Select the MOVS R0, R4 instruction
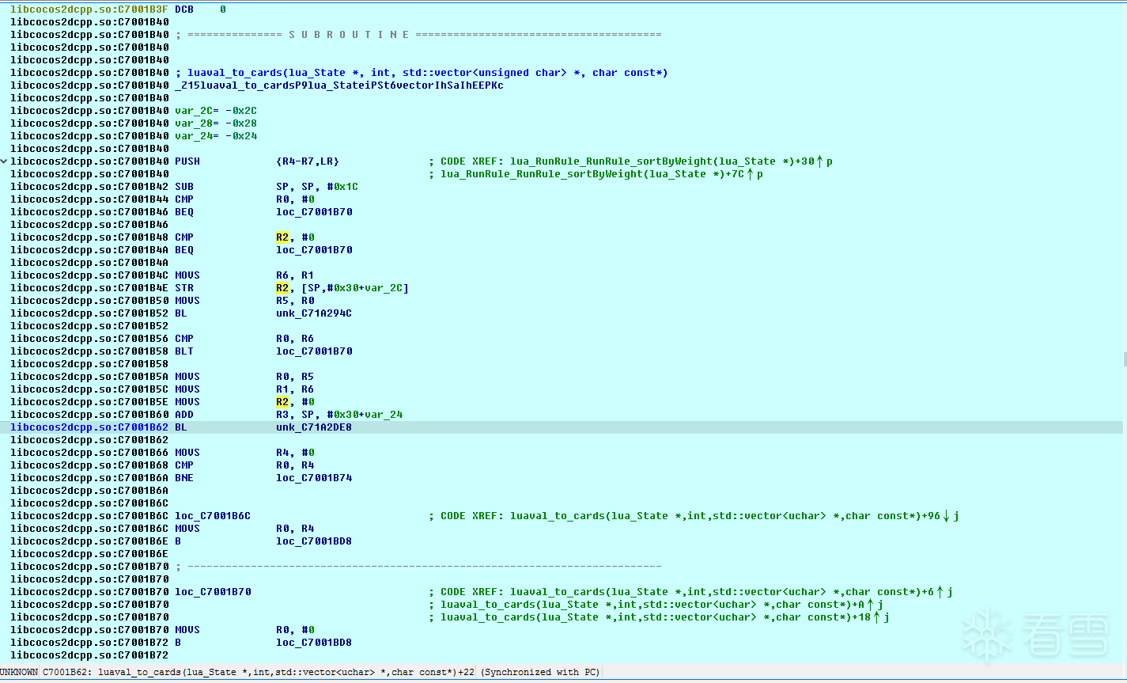Image resolution: width=1127 pixels, height=683 pixels. [244, 529]
